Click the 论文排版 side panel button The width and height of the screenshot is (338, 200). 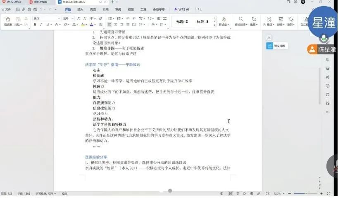pos(277,46)
